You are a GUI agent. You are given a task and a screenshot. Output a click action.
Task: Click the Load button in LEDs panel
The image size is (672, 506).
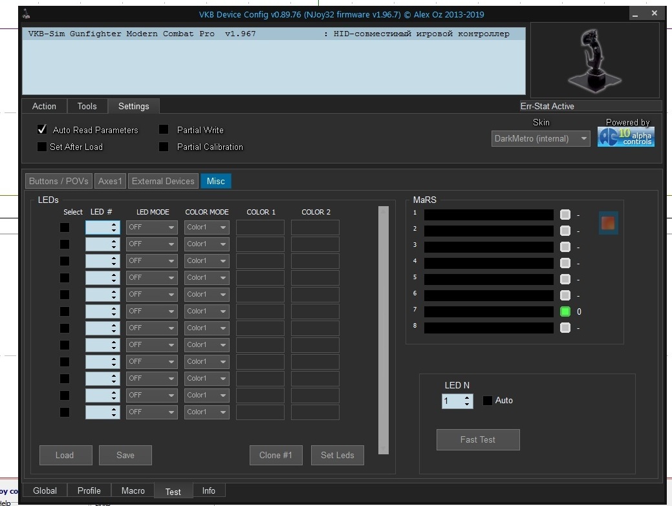[x=65, y=455]
